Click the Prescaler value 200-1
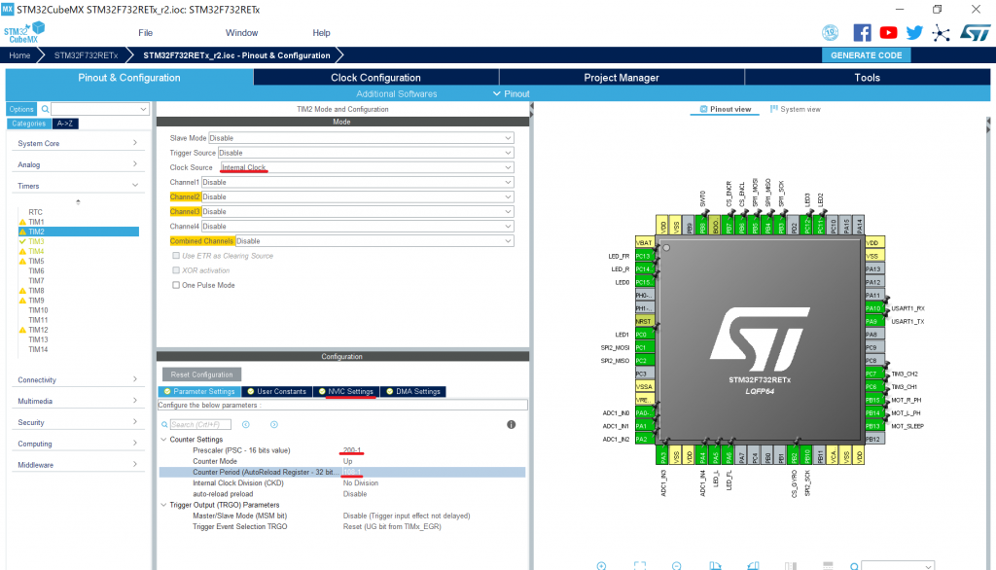 point(352,450)
